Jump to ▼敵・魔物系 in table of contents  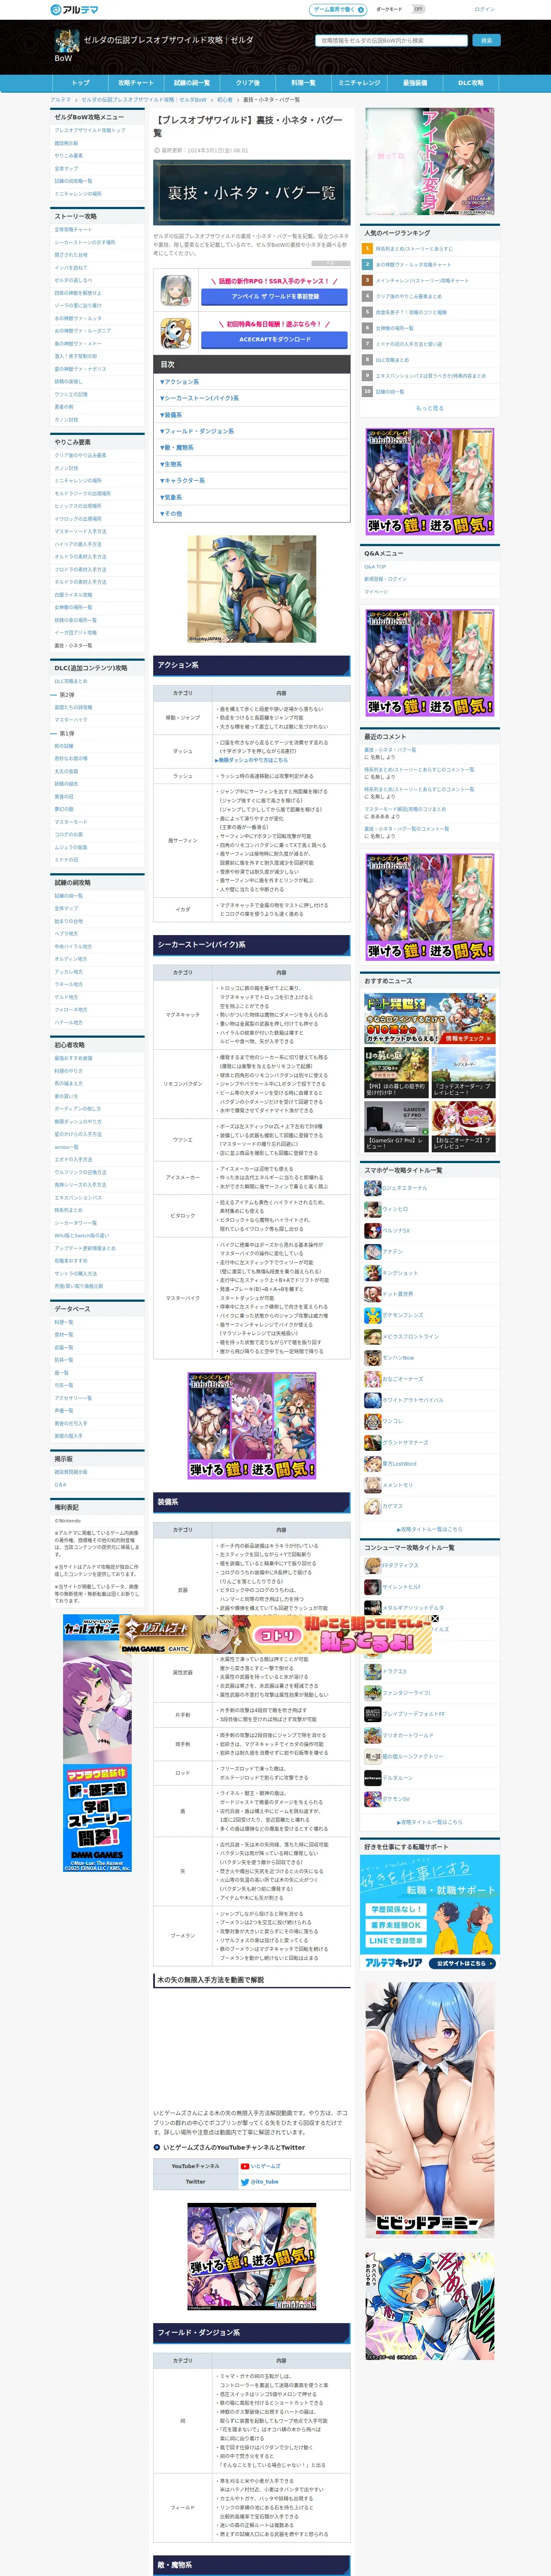click(x=177, y=448)
